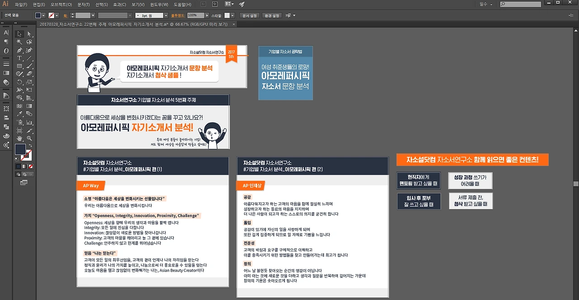
Task: Select the Mesh tool
Action: coord(19,106)
